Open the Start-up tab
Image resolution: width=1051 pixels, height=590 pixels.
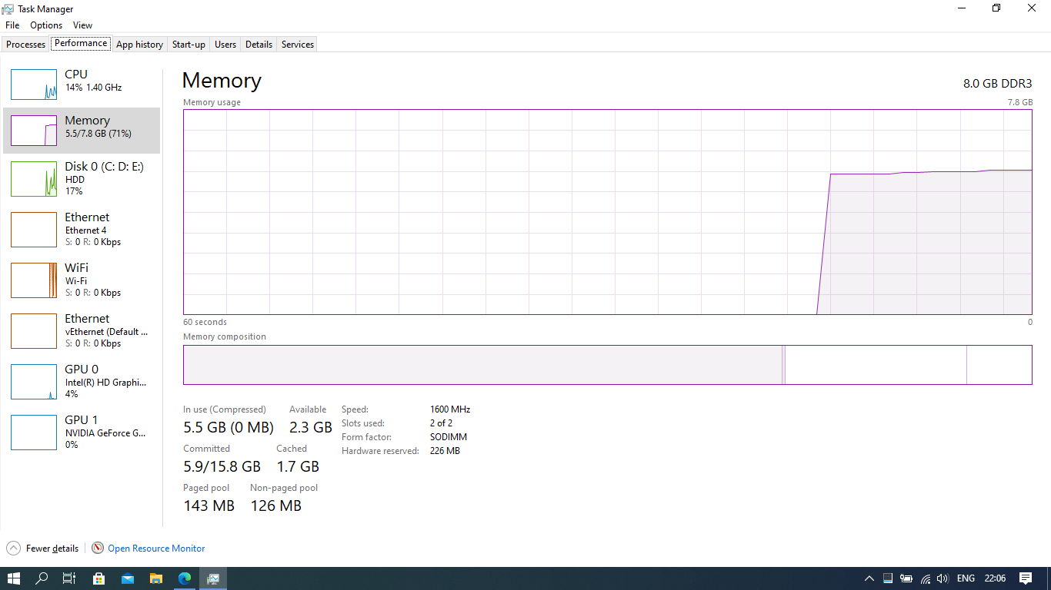189,44
